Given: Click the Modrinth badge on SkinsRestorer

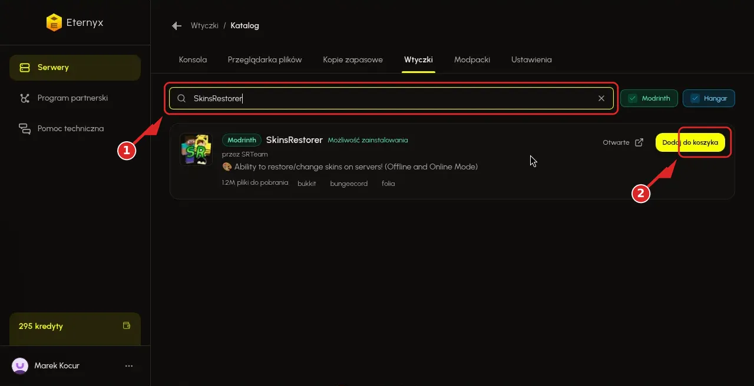Looking at the screenshot, I should [x=242, y=140].
